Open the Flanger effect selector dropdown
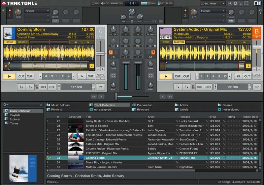The width and height of the screenshot is (264, 185). click(212, 11)
